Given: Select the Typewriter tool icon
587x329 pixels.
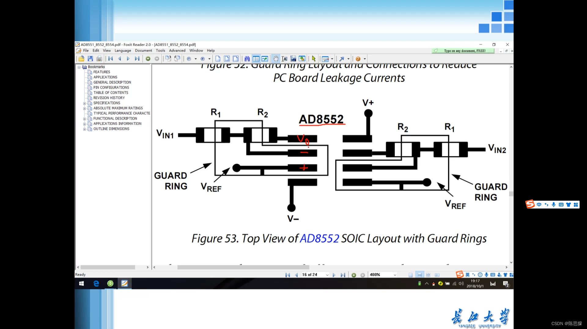Looking at the screenshot, I should (325, 59).
